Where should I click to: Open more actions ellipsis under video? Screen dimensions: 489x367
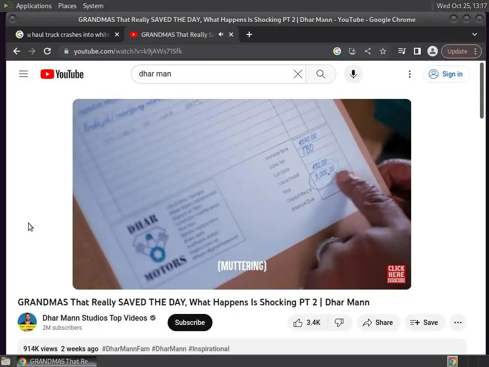458,323
